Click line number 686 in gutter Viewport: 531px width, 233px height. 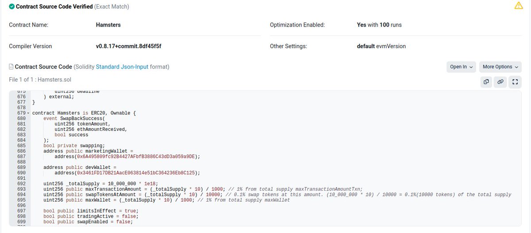tap(21, 151)
